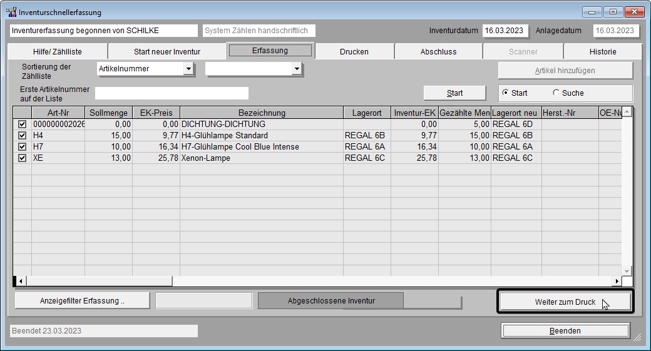Click the Xenon-Lampe description cell

(262, 158)
